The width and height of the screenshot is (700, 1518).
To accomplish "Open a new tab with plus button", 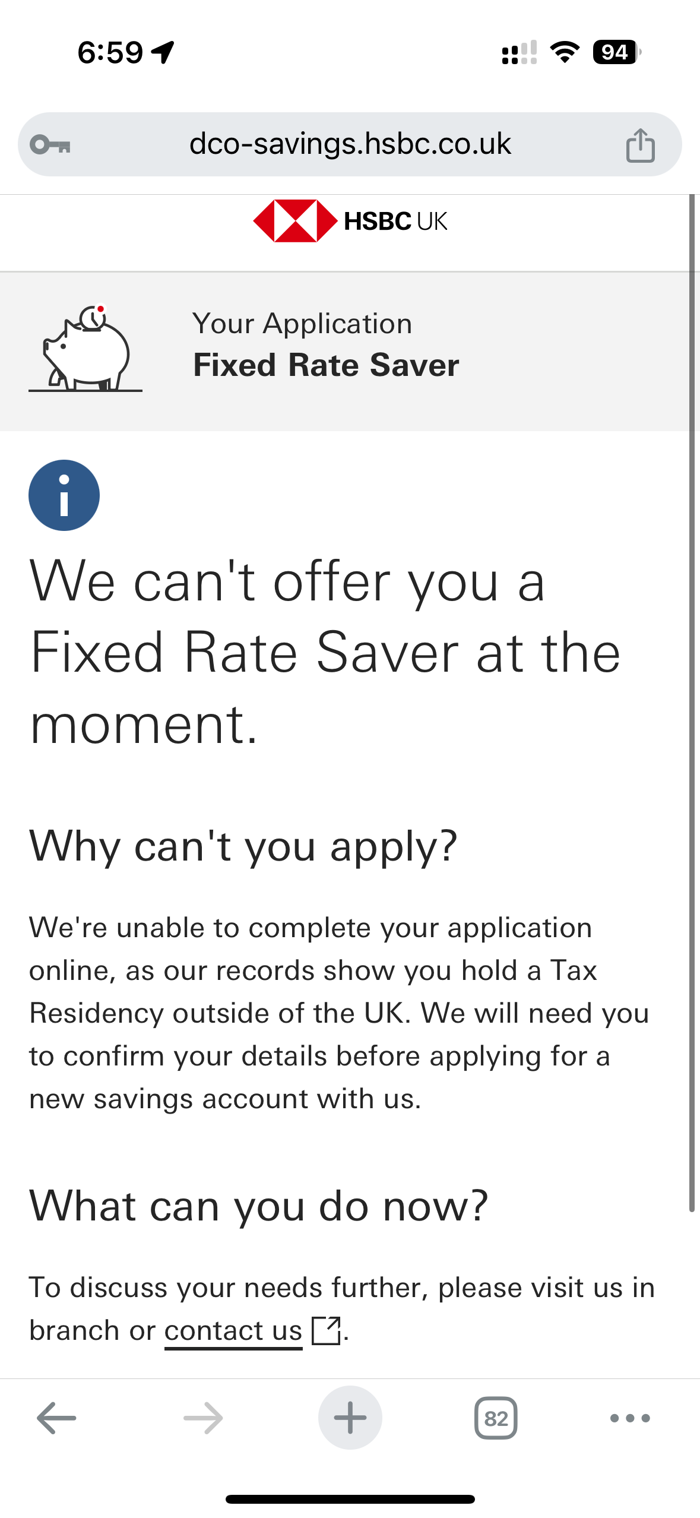I will pos(350,1418).
